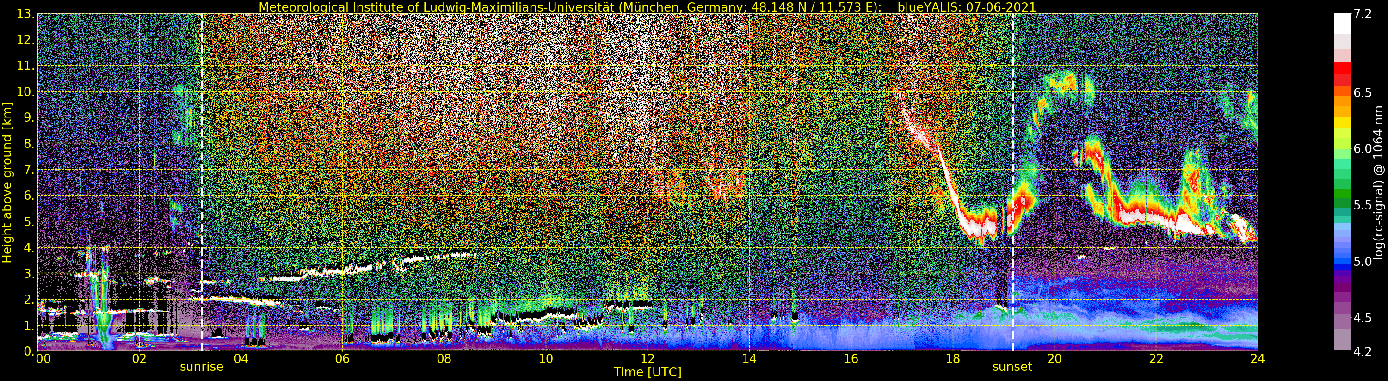Click the 20 hour tick label
1388x381 pixels.
1054,358
